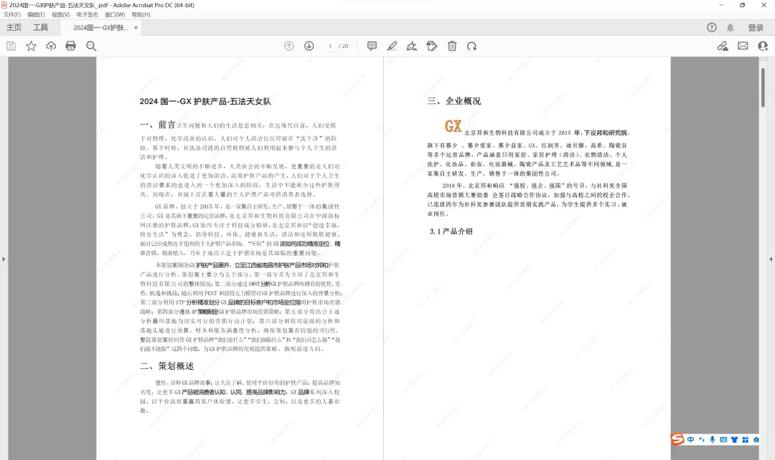The height and width of the screenshot is (460, 775).
Task: Click the trash icon to delete pages
Action: coord(452,45)
